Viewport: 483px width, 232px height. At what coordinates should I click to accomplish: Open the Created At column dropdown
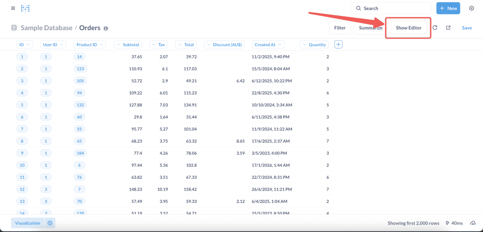[x=267, y=45]
